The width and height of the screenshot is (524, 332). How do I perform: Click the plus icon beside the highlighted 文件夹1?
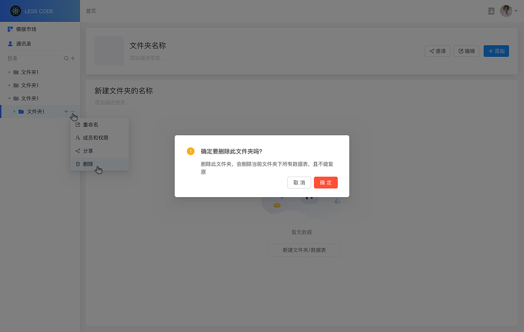66,111
